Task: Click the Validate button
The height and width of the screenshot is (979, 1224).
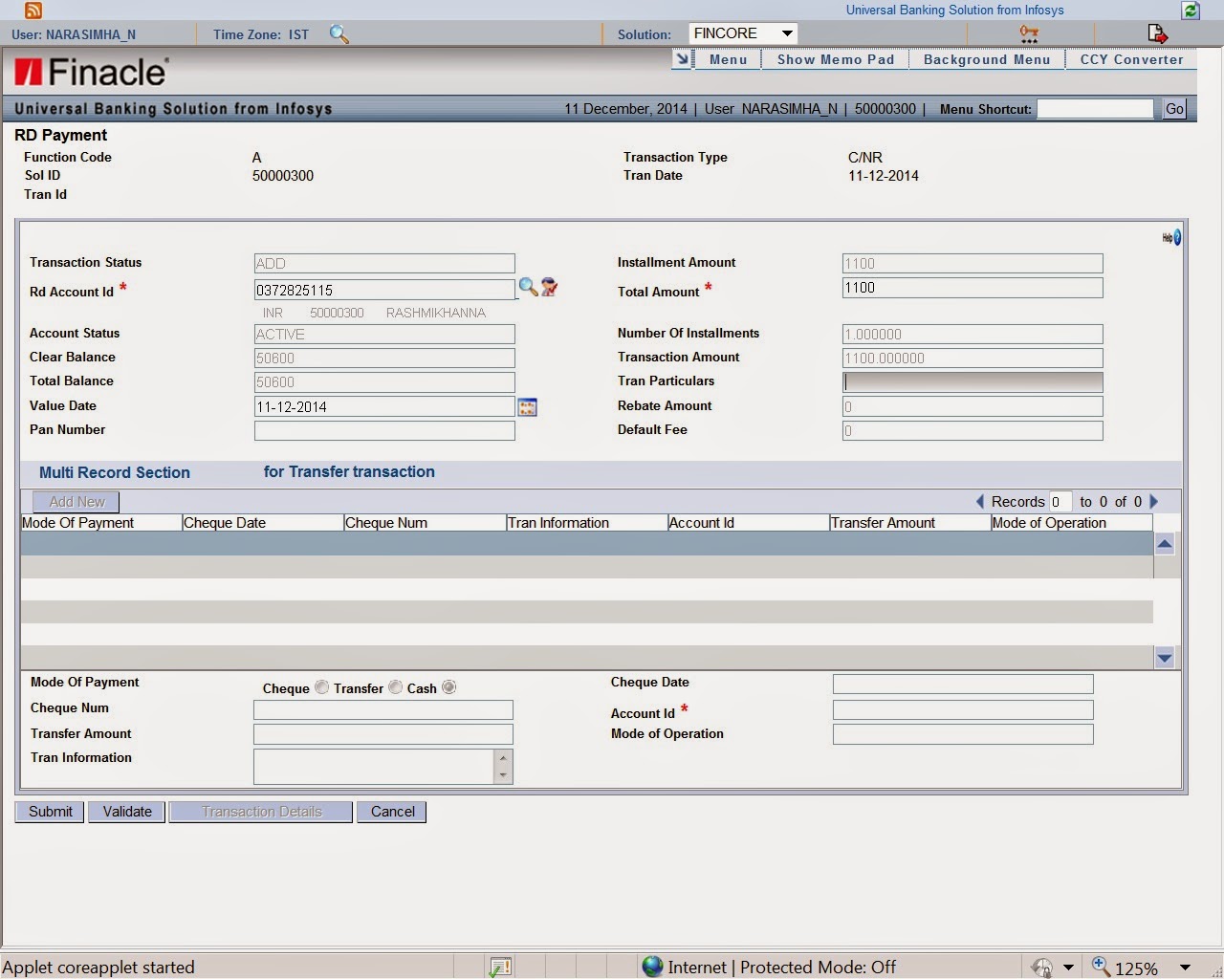Action: click(127, 812)
